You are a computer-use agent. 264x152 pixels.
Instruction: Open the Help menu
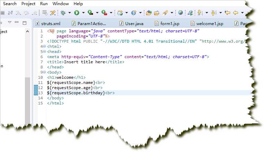click(78, 4)
